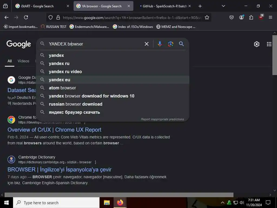Clear the Google search box text
Viewport: 277px width, 208px height.
[x=146, y=44]
